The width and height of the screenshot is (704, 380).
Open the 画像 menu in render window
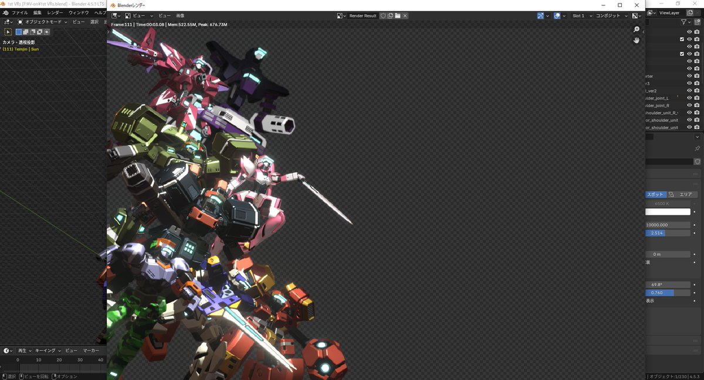[x=180, y=16]
